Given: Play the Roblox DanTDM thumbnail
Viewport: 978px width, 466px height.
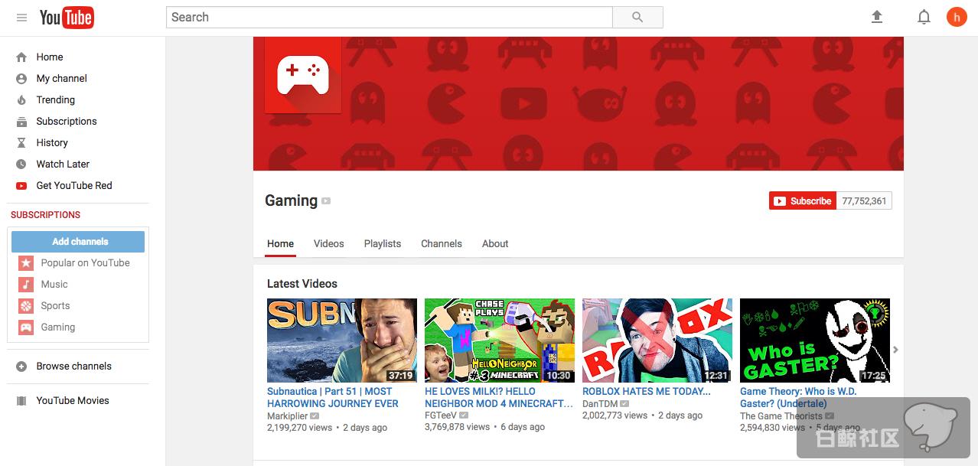Looking at the screenshot, I should [x=657, y=341].
